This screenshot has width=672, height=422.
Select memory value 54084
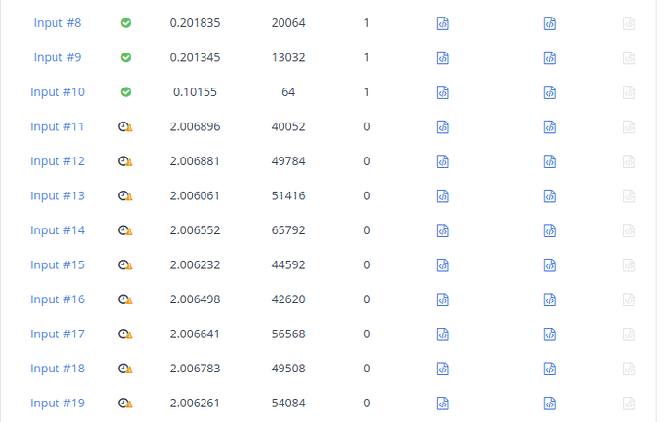[x=288, y=404]
